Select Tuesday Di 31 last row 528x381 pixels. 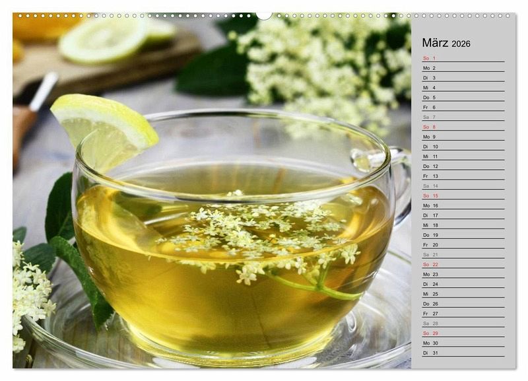463,353
